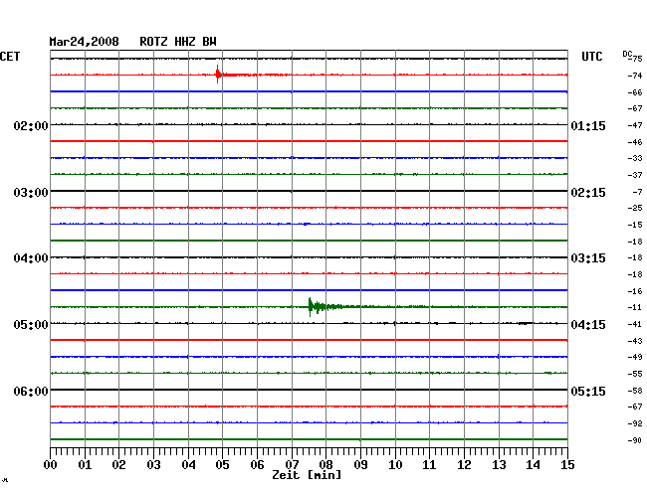Click the DC offset value -41

click(x=635, y=324)
